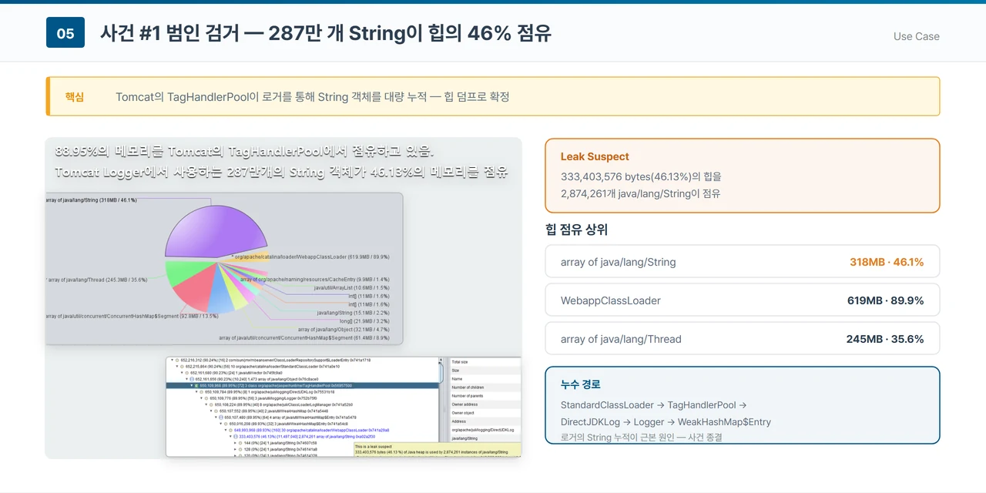
Task: Collapse the 333,403,576 array of String node
Action: point(230,436)
